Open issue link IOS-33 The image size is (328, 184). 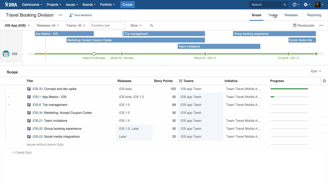tap(37, 89)
